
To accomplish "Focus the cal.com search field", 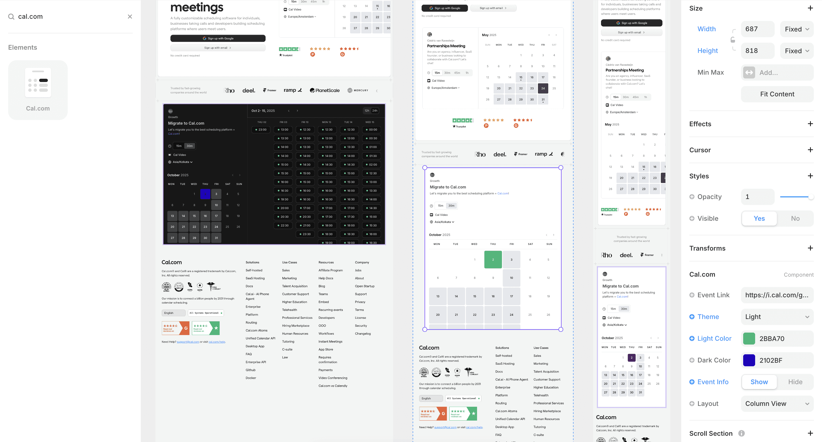I will 70,17.
